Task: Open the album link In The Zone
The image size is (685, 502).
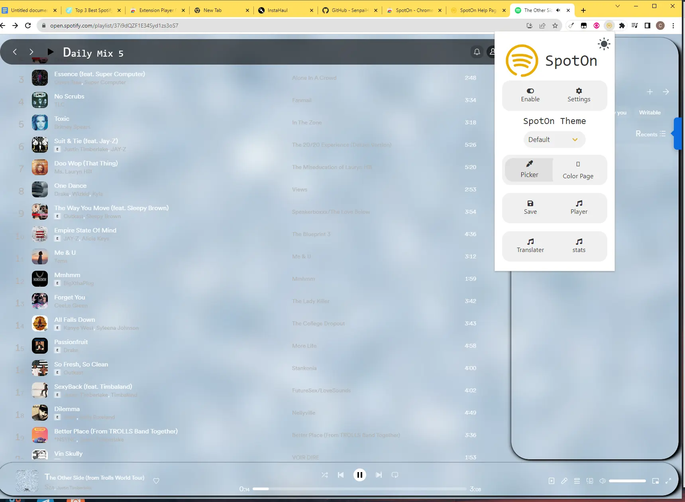Action: click(x=306, y=122)
